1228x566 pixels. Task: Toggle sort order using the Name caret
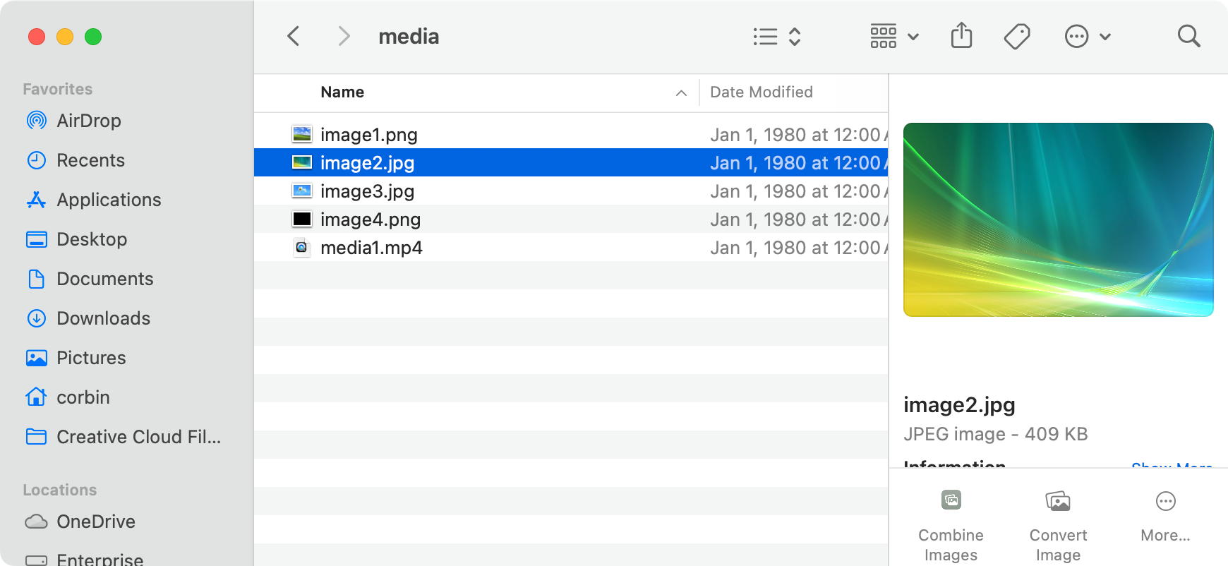[x=681, y=93]
